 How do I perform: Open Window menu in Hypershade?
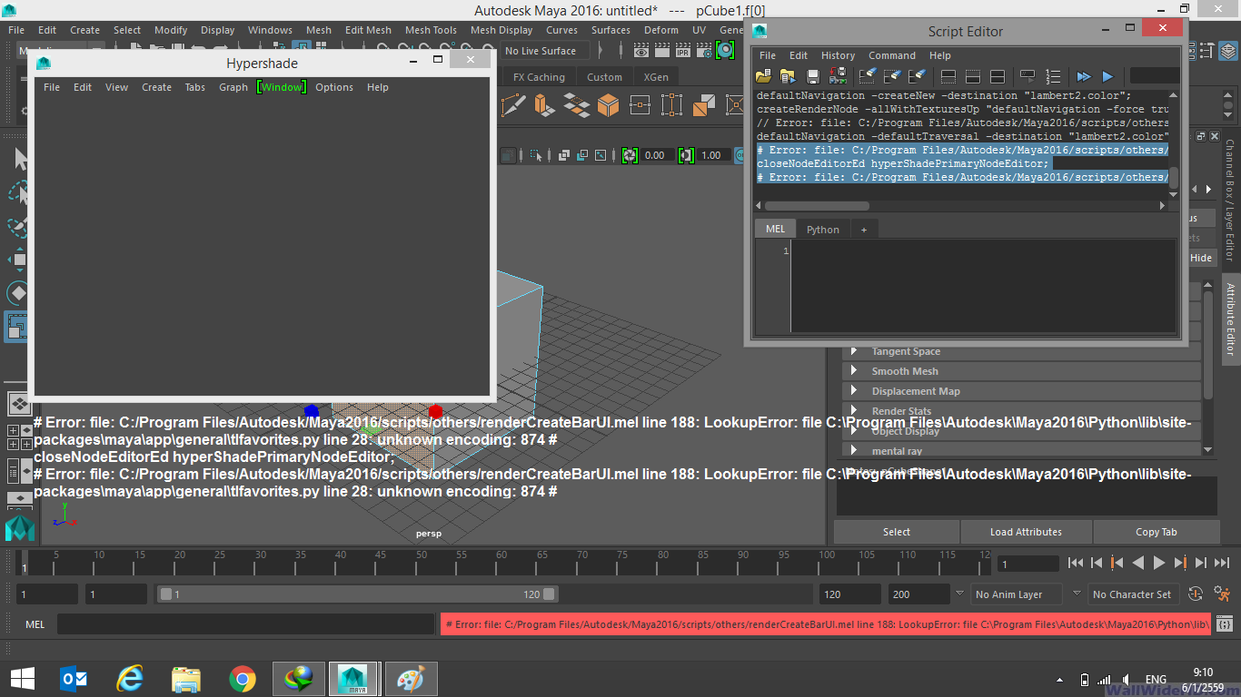point(282,87)
